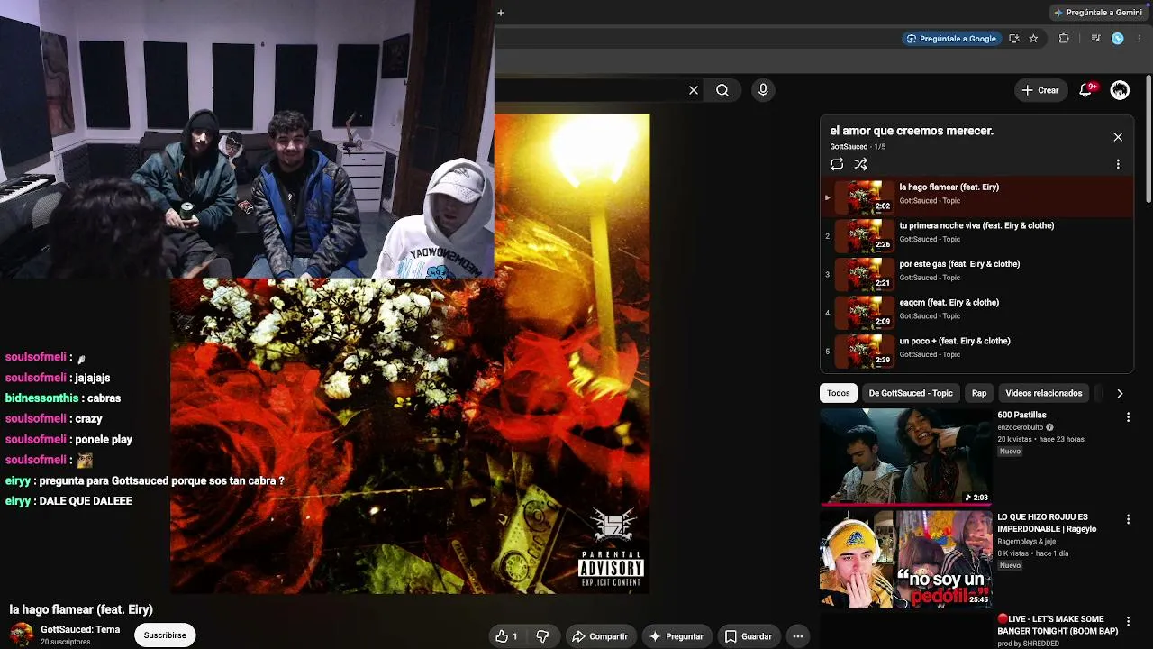Click chat message 'DALE QUE DALEEE'
This screenshot has height=649, width=1153.
click(86, 501)
